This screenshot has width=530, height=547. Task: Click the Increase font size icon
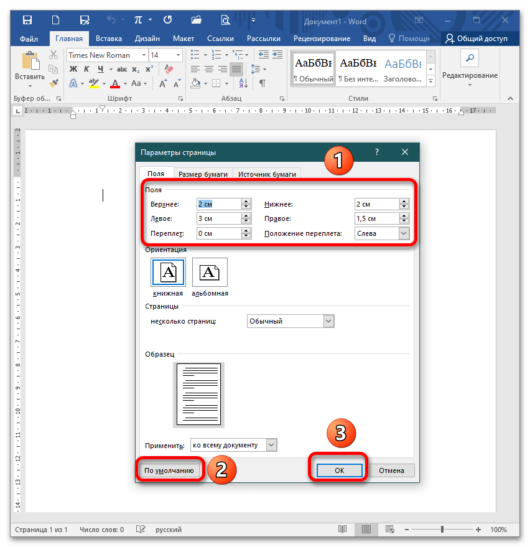[163, 84]
